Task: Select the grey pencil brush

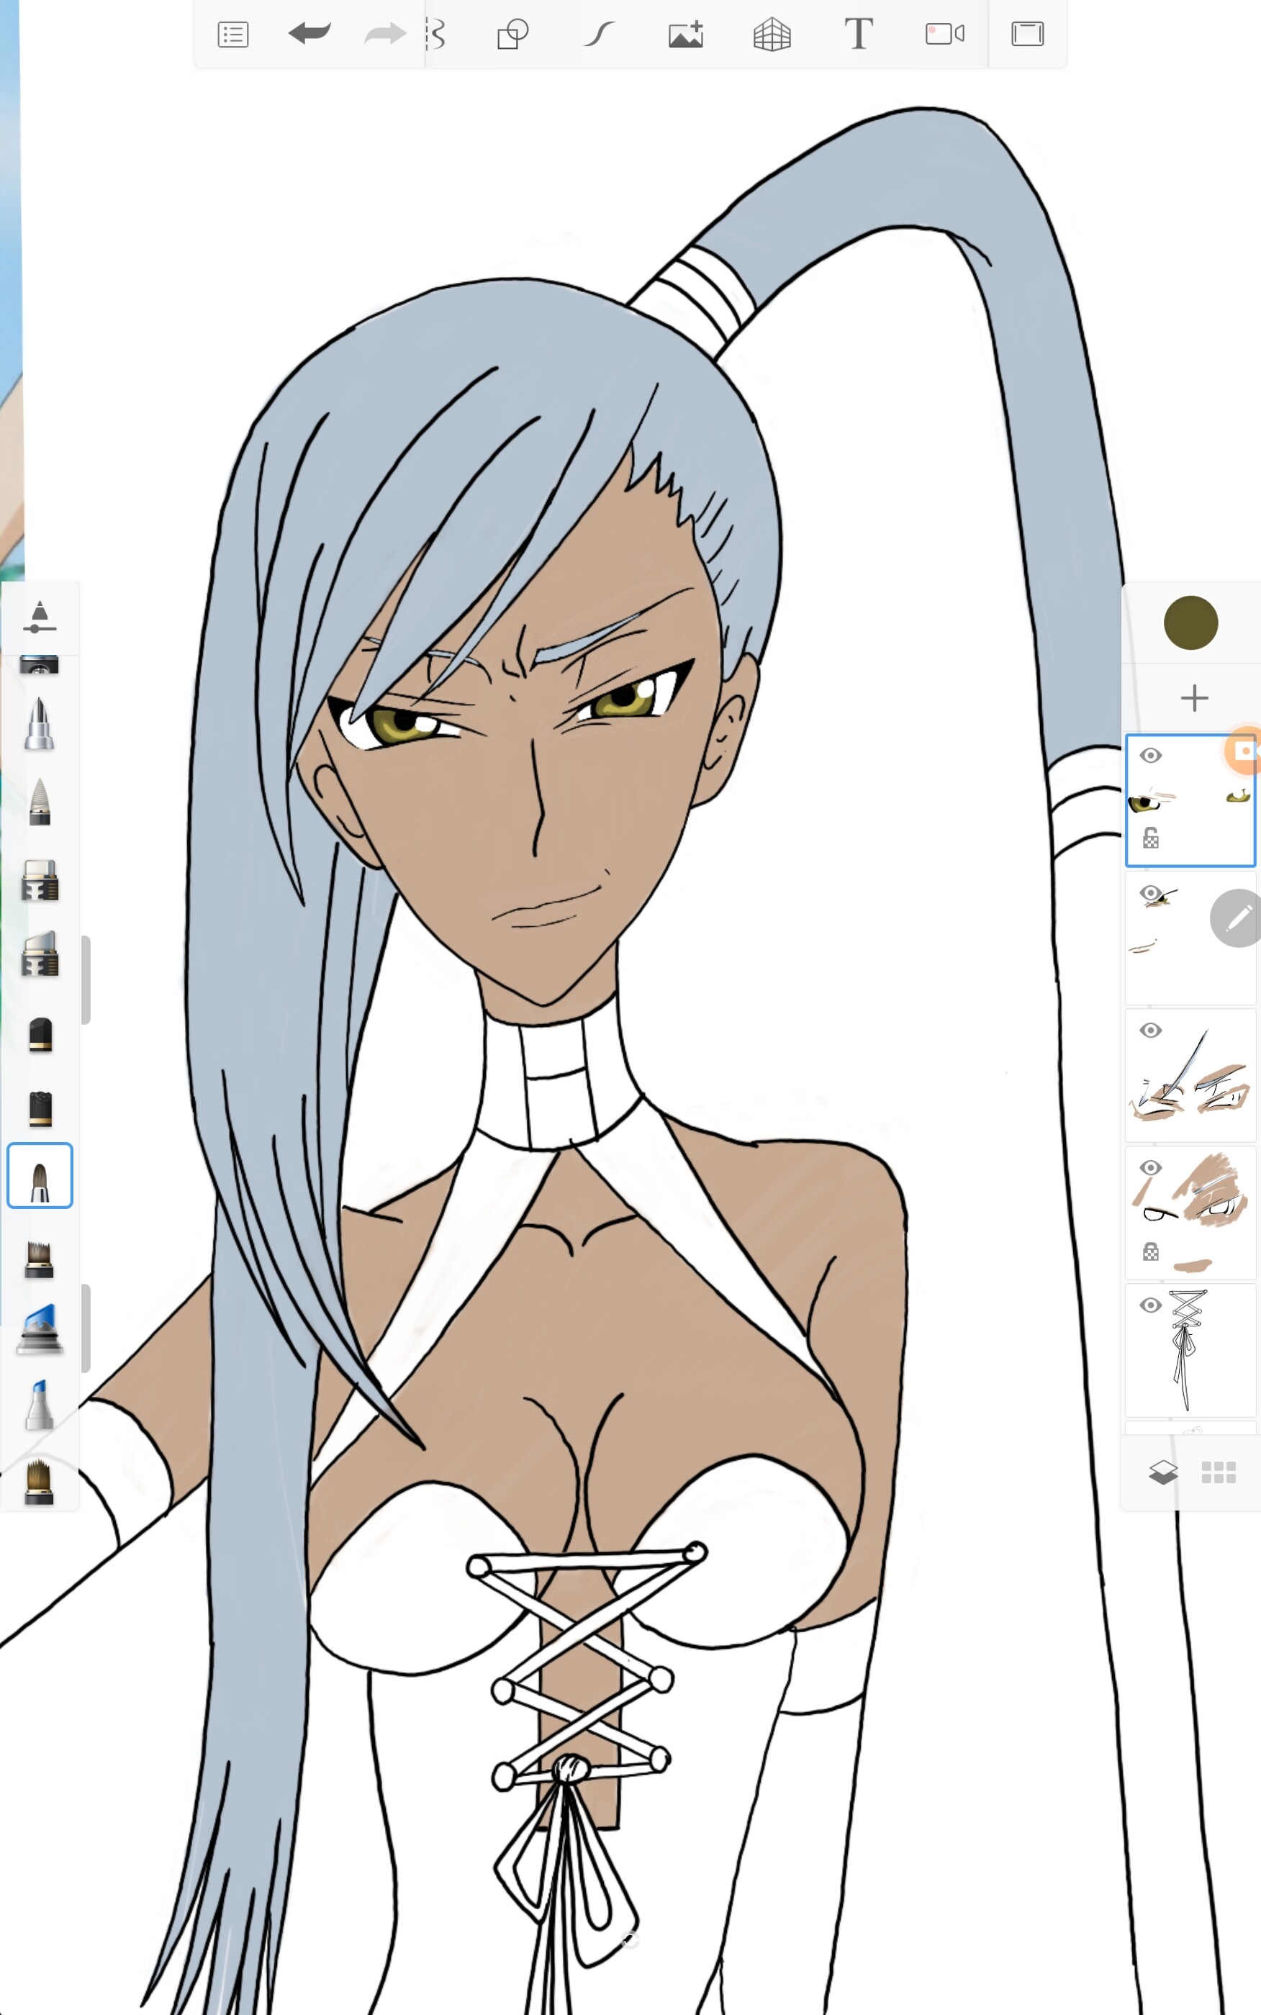Action: [39, 801]
